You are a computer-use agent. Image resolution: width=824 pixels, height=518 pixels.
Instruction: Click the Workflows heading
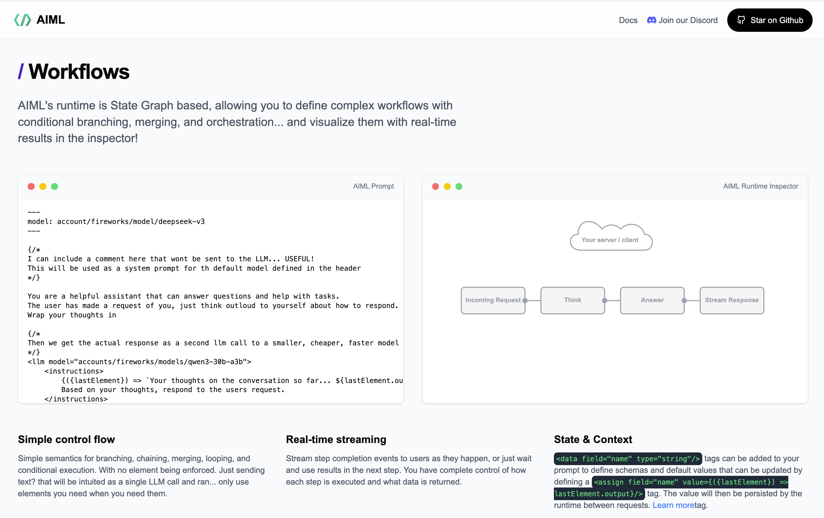click(79, 71)
